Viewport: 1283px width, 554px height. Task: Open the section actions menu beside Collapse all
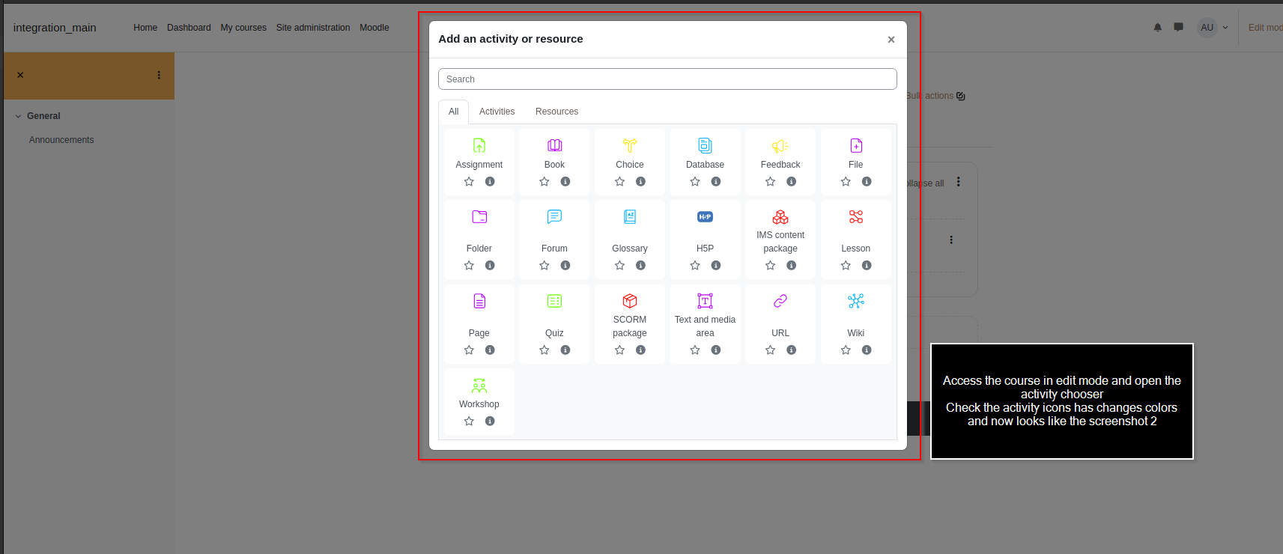958,182
